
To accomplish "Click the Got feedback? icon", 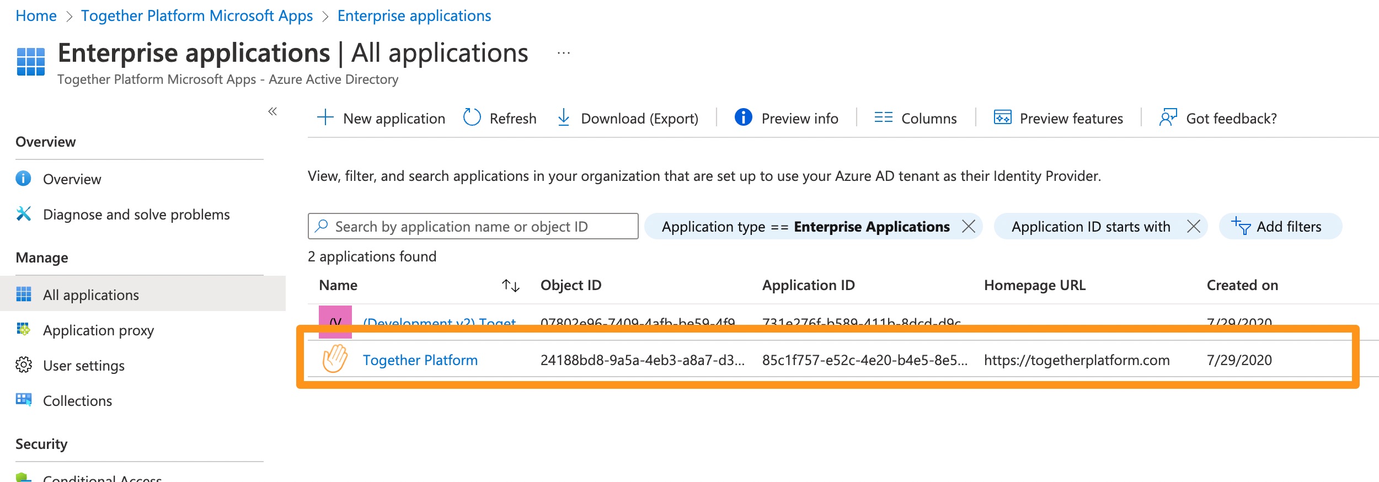I will pos(1168,117).
